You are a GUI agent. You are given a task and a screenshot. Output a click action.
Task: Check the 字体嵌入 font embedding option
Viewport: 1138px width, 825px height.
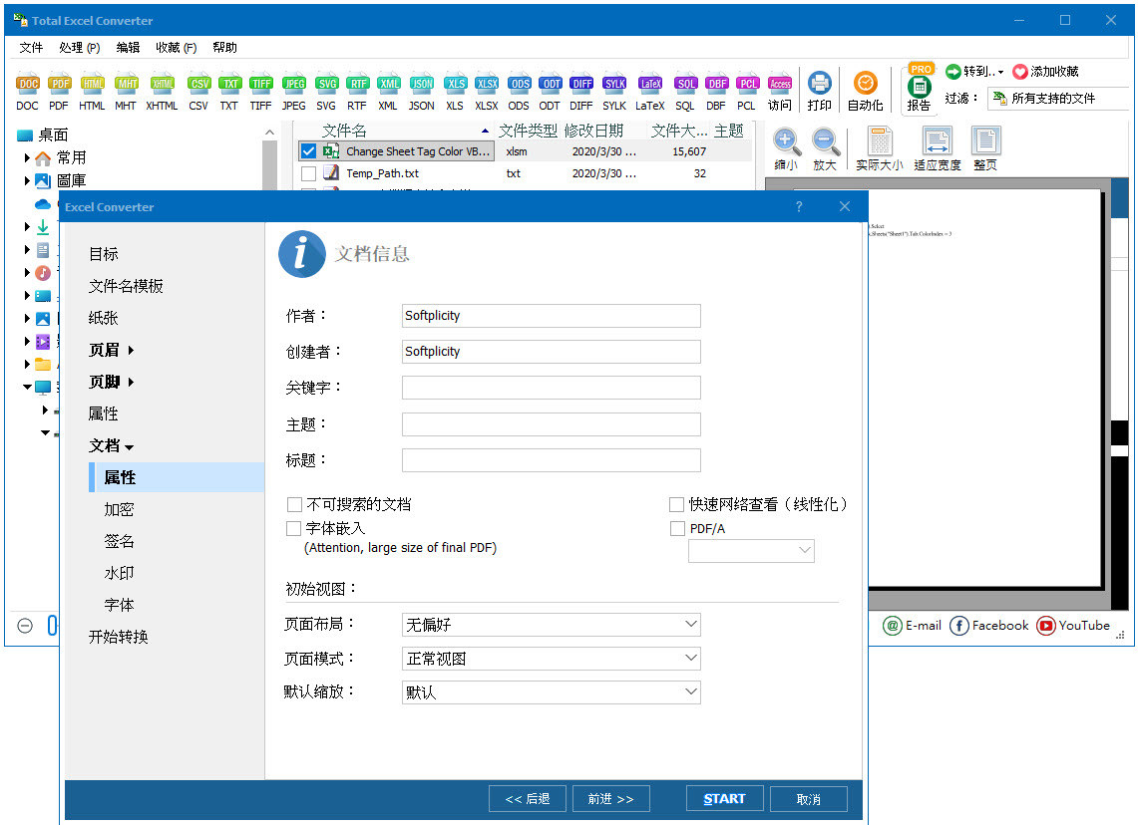(x=294, y=528)
